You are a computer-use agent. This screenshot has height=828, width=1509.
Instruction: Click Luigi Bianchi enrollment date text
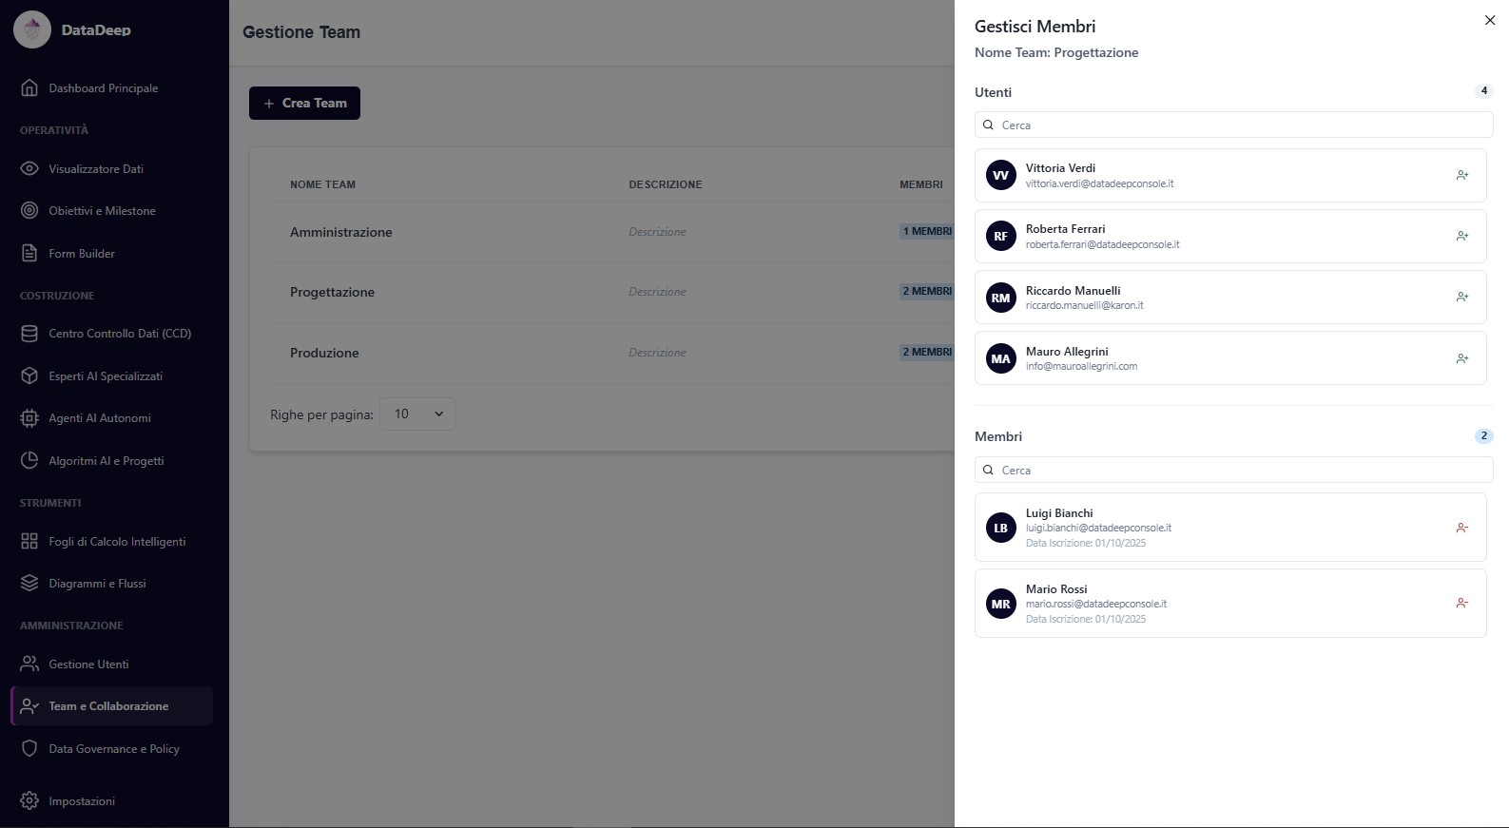[1086, 543]
